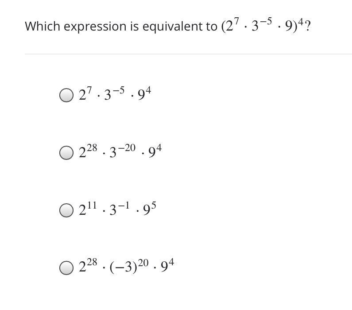Choose the radio button for 2^28 · 3^-20 · 9^4
This screenshot has height=310, width=352.
[66, 153]
